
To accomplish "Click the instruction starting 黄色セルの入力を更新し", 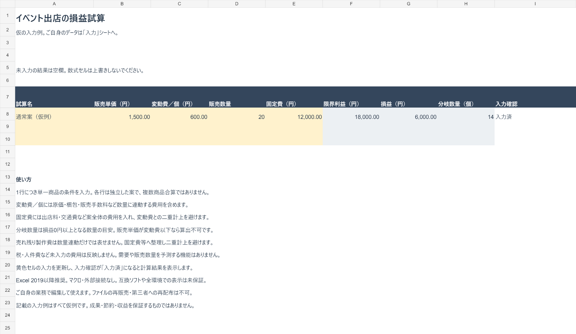I will point(105,268).
